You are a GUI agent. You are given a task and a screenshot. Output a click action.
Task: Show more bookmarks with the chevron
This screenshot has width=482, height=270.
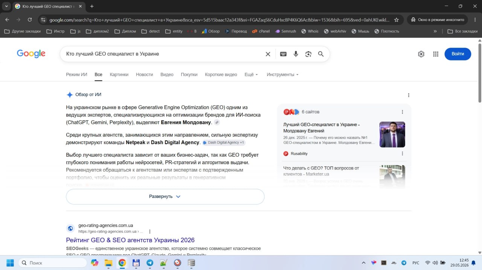tap(435, 31)
